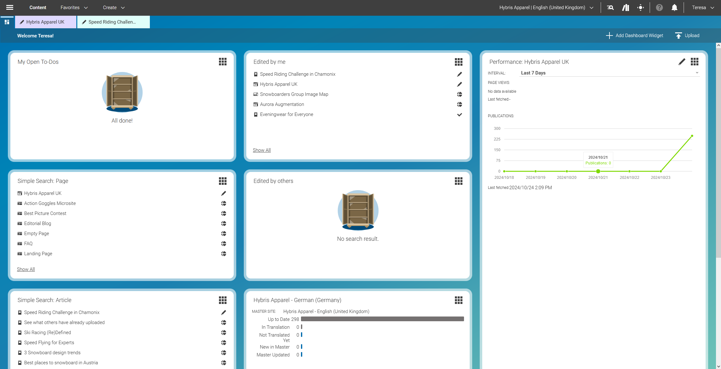Open advanced search from the top bar
The width and height of the screenshot is (721, 369).
coord(610,7)
